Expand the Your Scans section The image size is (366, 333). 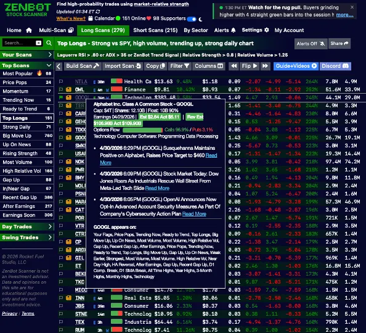click(x=27, y=55)
